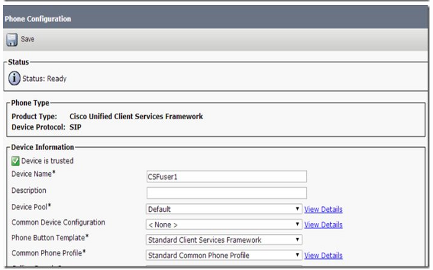Click the Phone Button Template label

(50, 237)
